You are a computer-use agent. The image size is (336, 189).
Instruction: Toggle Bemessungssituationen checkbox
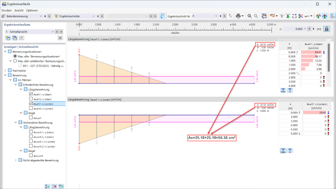(x=10, y=52)
